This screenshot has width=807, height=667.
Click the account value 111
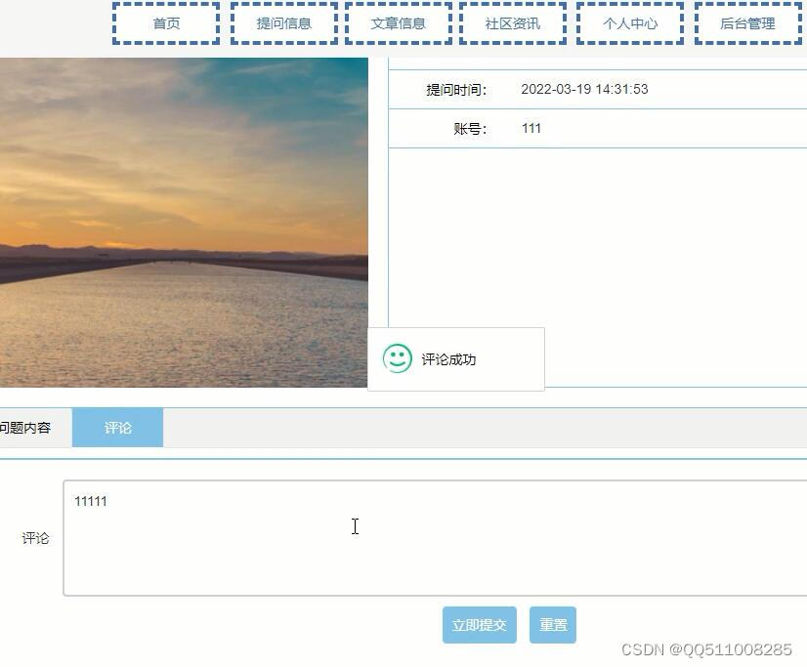click(x=531, y=128)
